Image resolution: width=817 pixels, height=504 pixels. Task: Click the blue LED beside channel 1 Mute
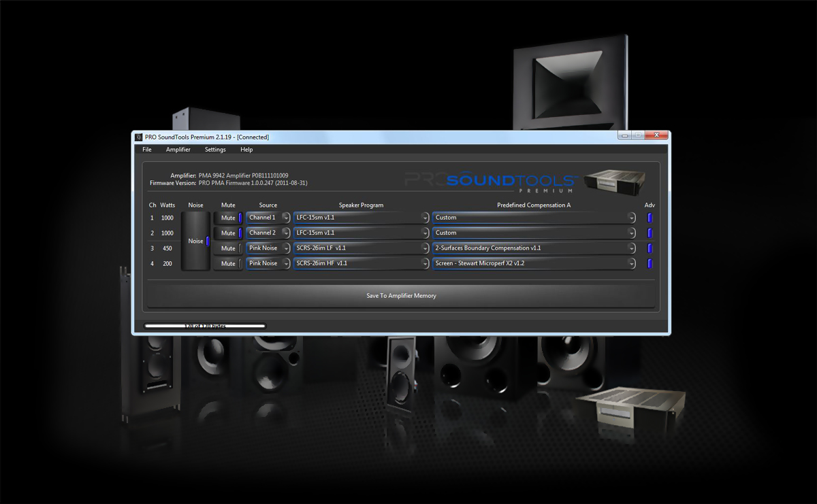click(239, 217)
